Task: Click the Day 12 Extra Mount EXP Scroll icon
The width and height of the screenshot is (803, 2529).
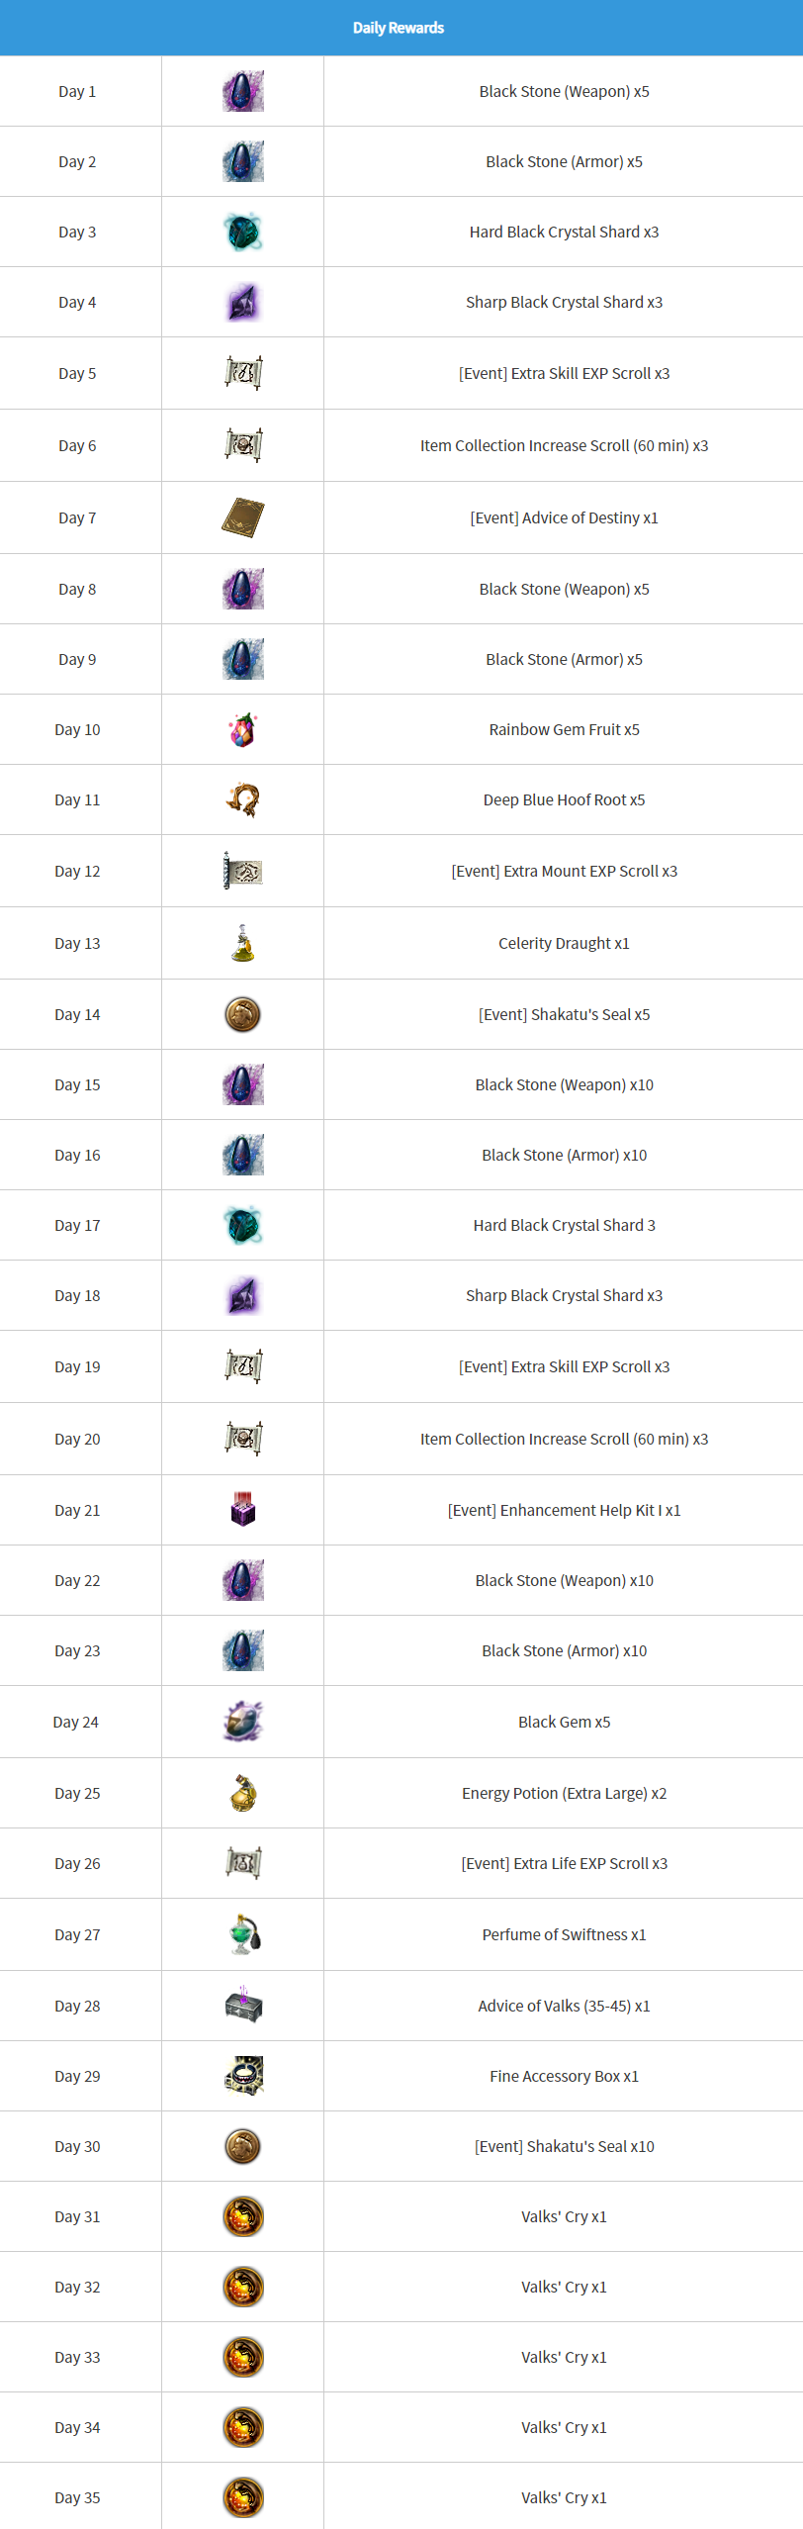Action: [242, 871]
